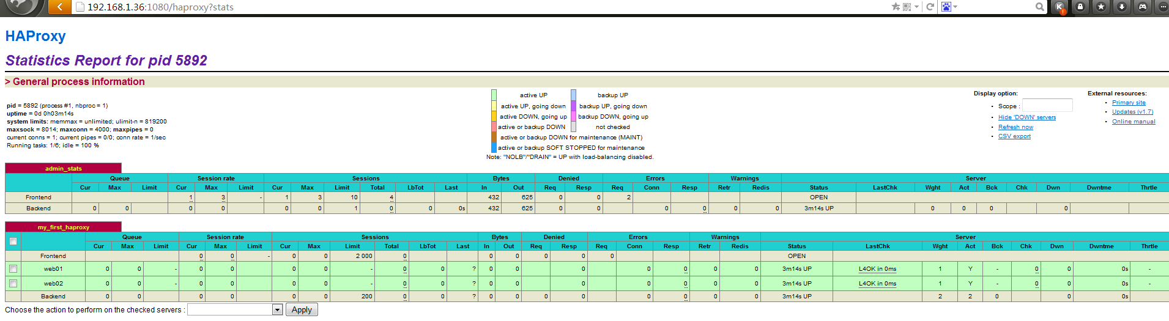Open favorites via the star toolbar icon
1169x321 pixels.
[1101, 7]
